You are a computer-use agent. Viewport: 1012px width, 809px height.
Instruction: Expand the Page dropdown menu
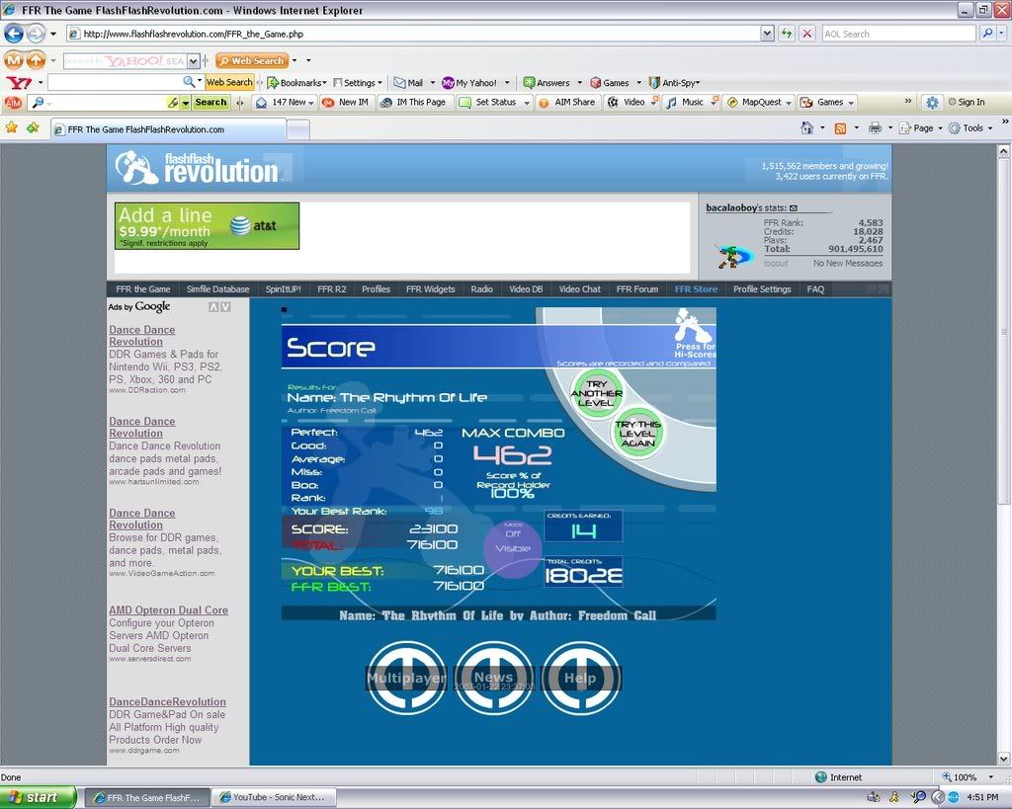[x=923, y=127]
